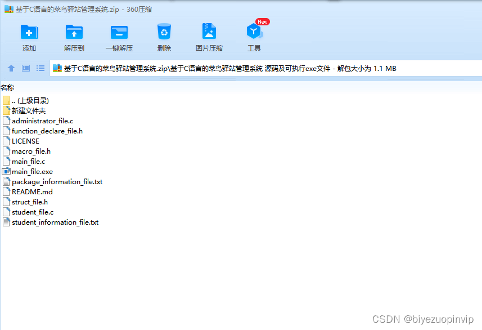
Task: Click the 添加 (Add) toolbar icon
Action: [x=29, y=32]
